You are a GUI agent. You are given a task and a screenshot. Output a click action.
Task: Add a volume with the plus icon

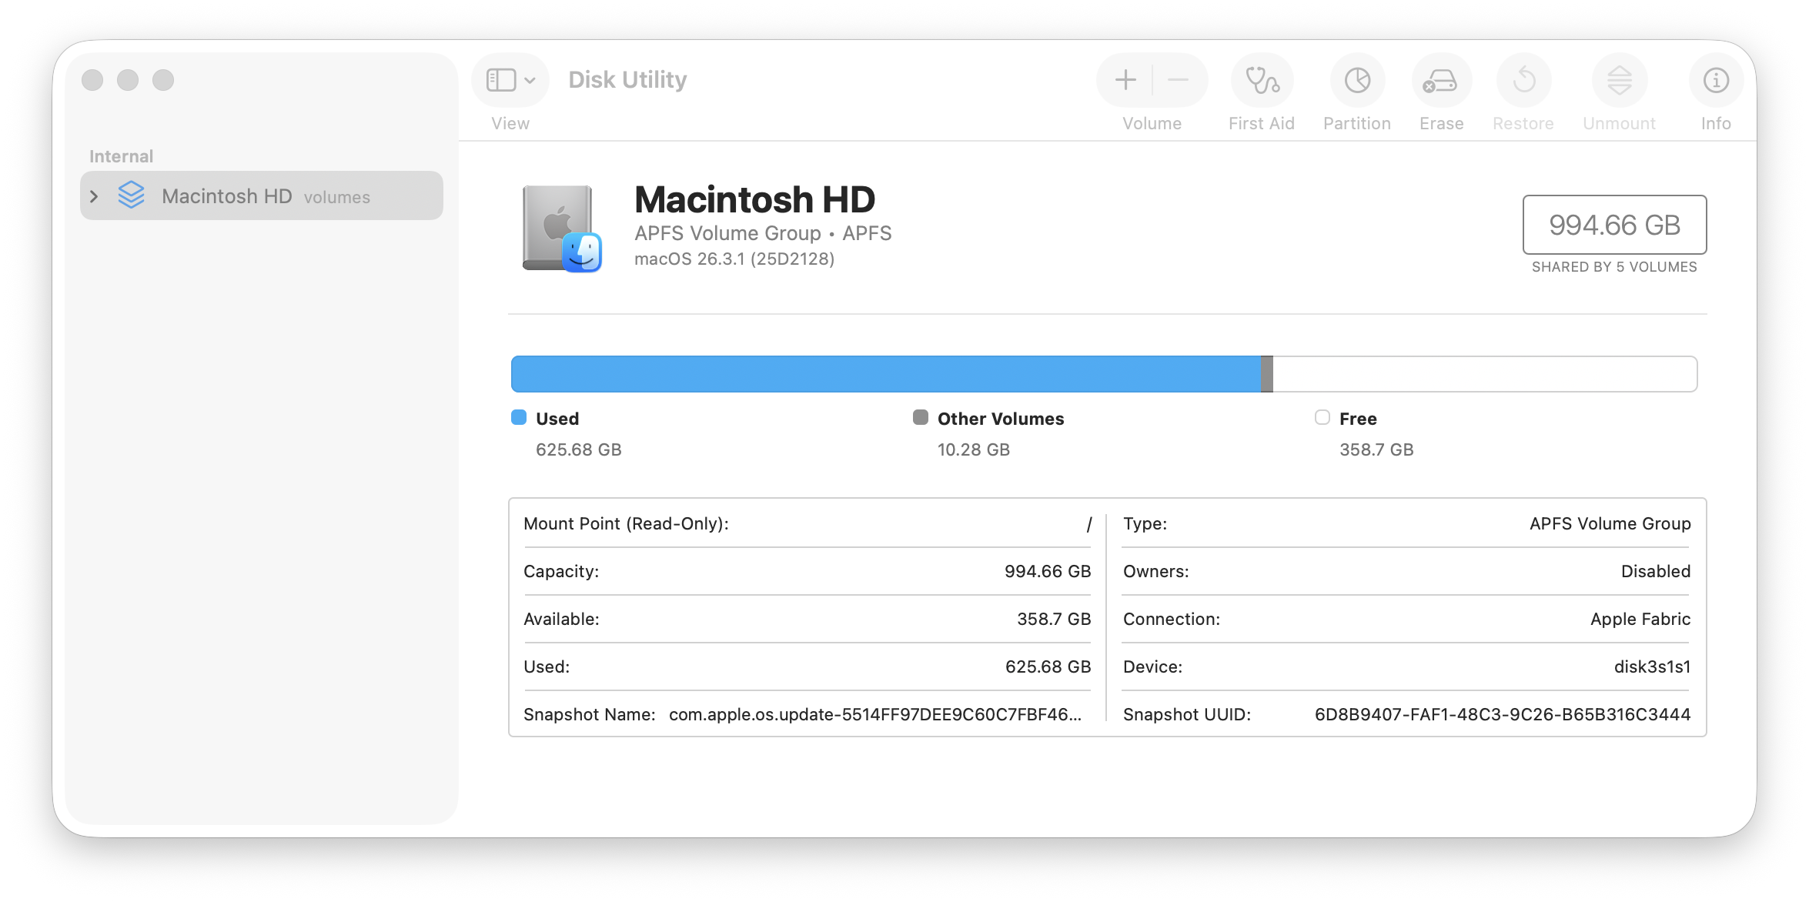tap(1125, 79)
